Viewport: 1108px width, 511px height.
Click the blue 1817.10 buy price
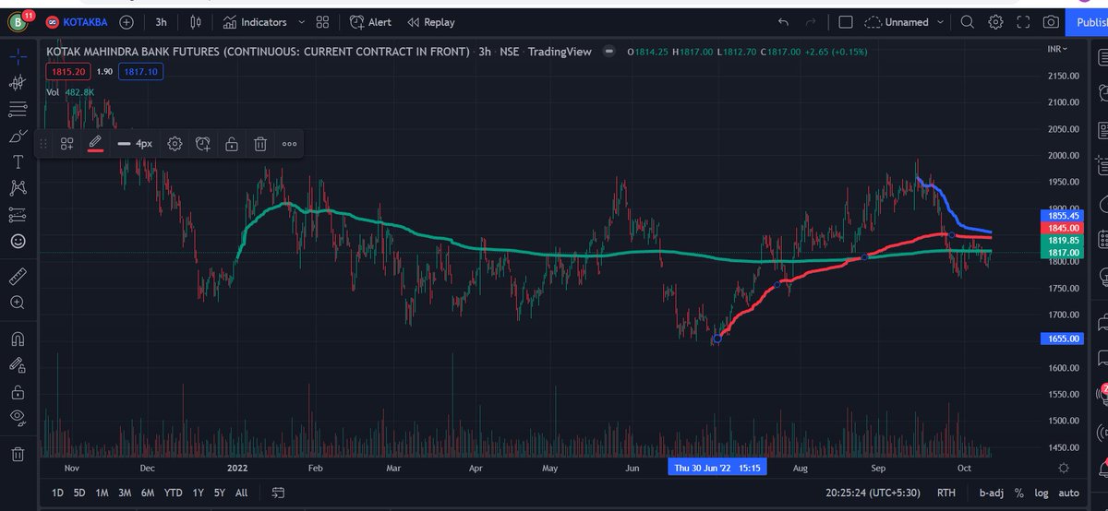click(139, 70)
